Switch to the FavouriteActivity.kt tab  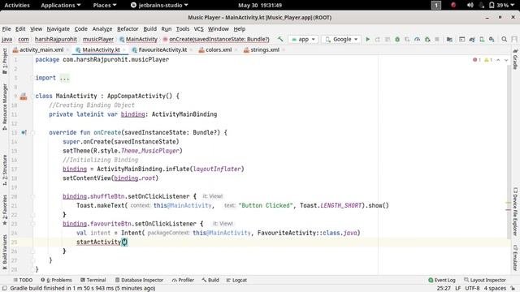162,49
